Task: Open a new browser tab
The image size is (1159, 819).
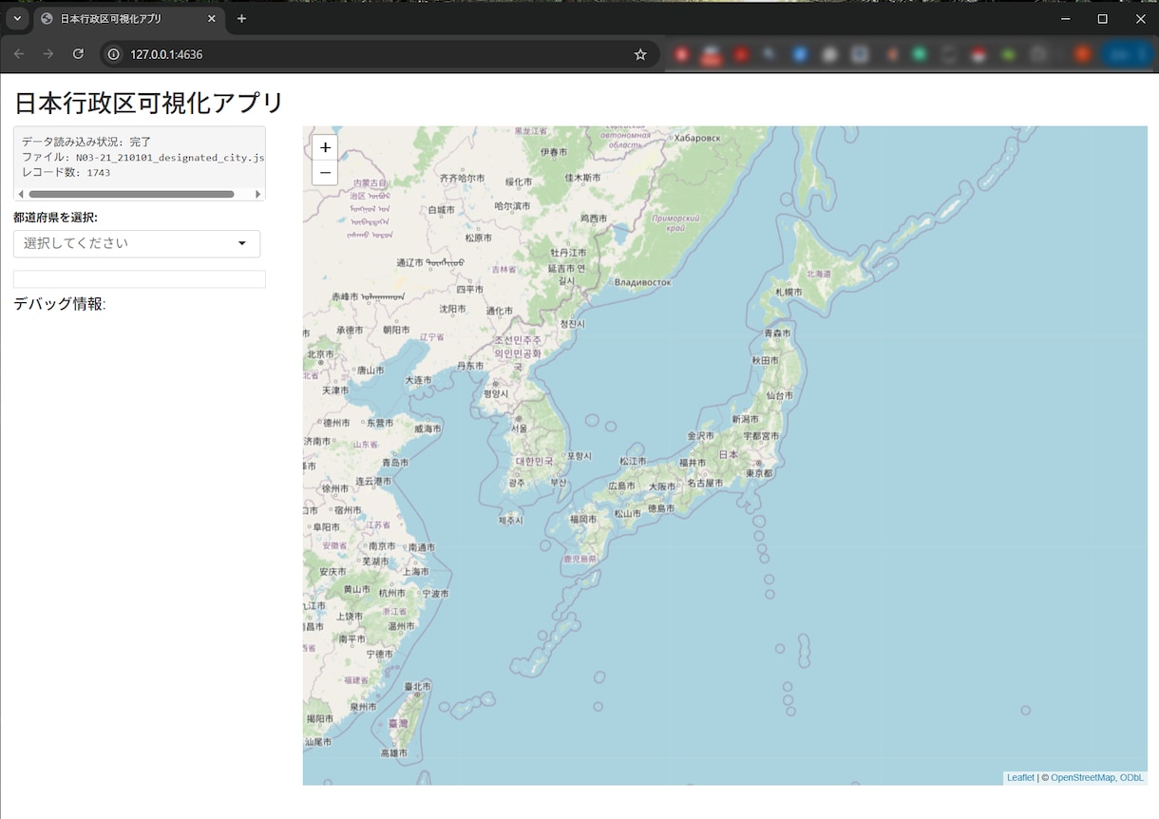Action: point(241,19)
